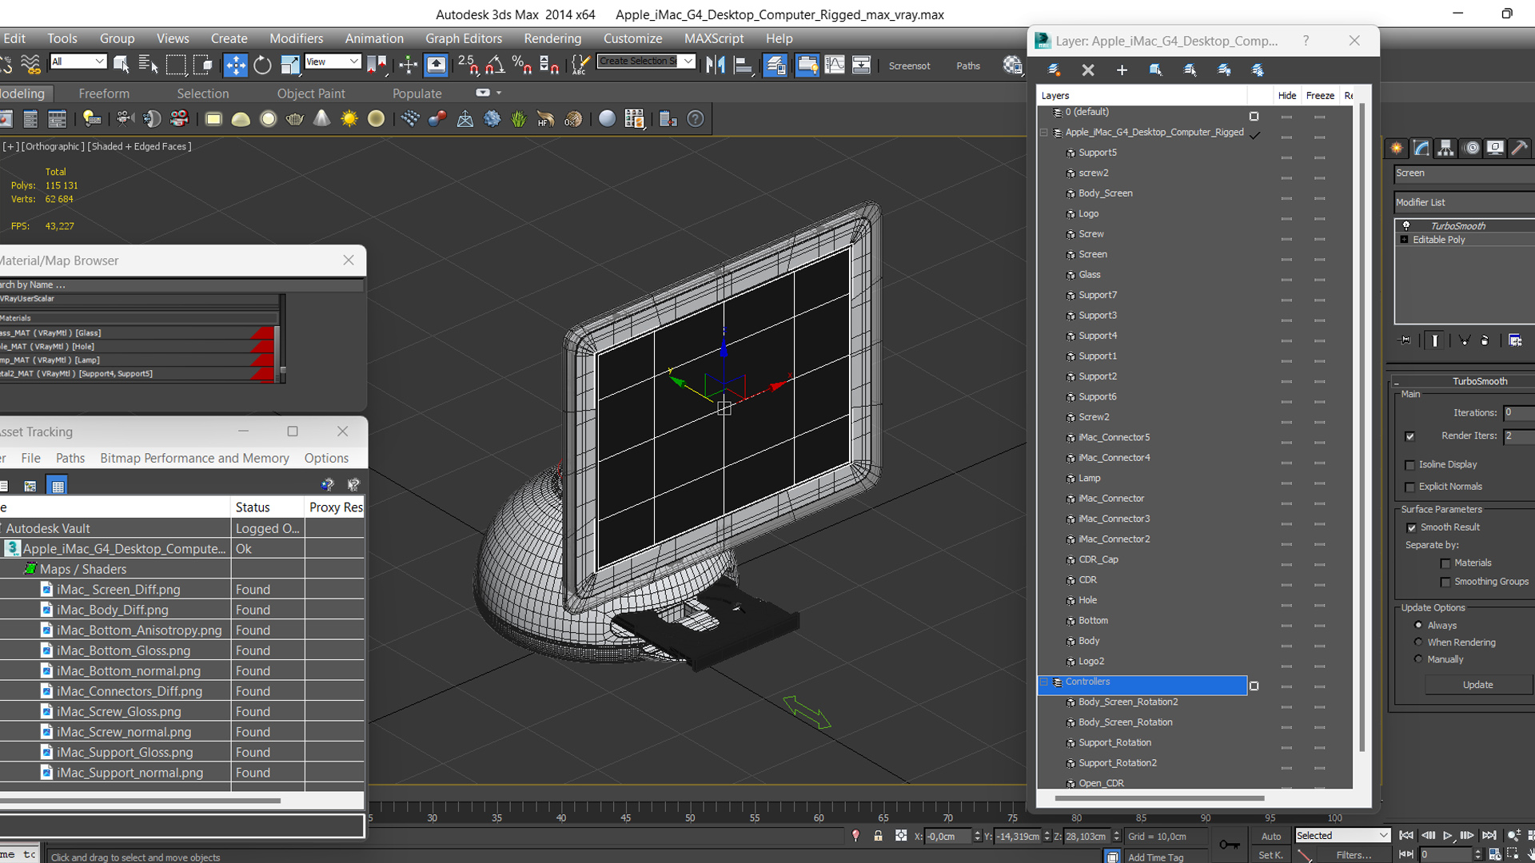
Task: Toggle the Isoline Display checkbox
Action: 1410,465
